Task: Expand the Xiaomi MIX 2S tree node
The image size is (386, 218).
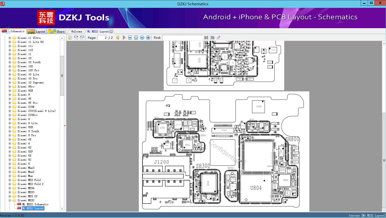Action: tap(10, 196)
